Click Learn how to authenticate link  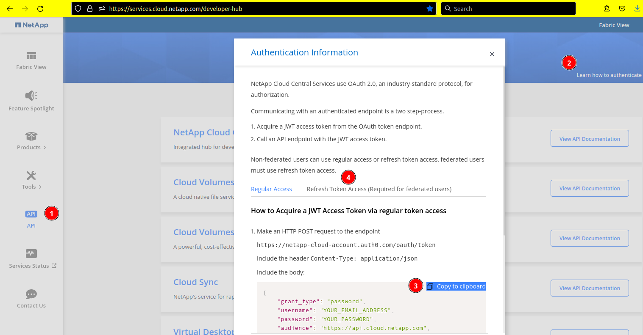tap(609, 75)
